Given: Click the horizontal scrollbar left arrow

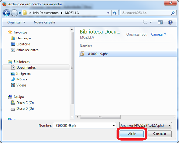Looking at the screenshot, I should pos(77,117).
